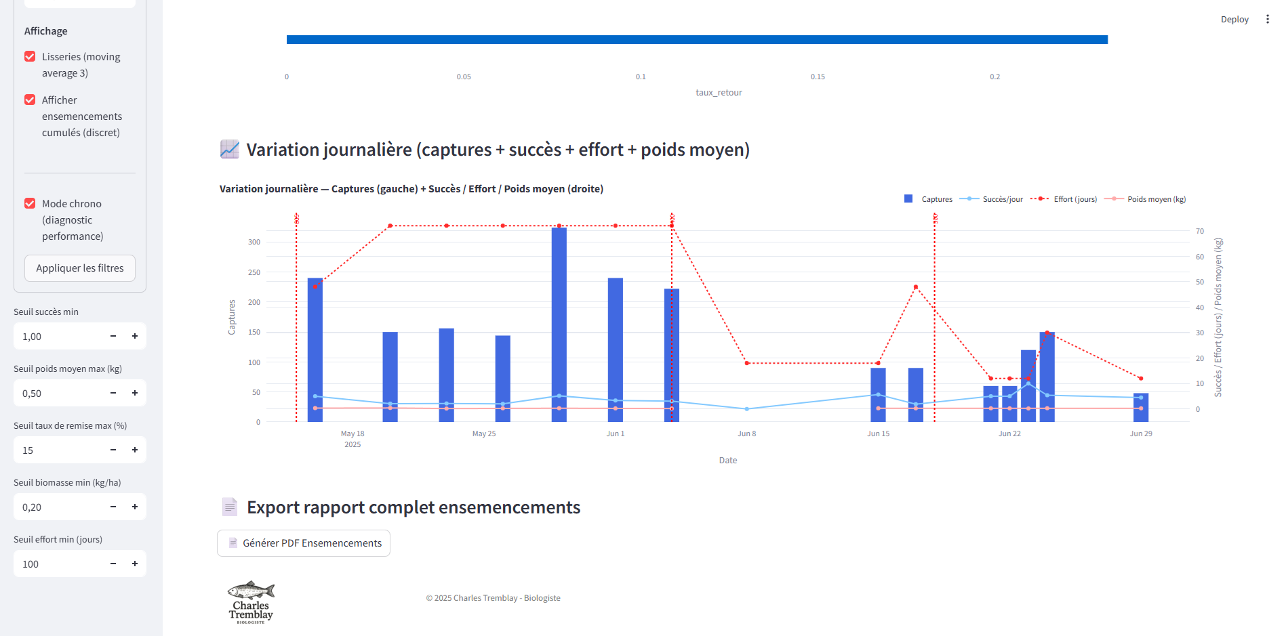
Task: Toggle Effort (jours) series in legend
Action: point(1064,199)
